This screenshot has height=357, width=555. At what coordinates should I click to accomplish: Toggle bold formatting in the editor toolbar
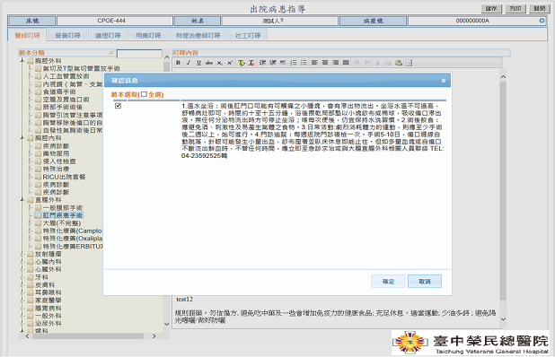click(x=179, y=63)
